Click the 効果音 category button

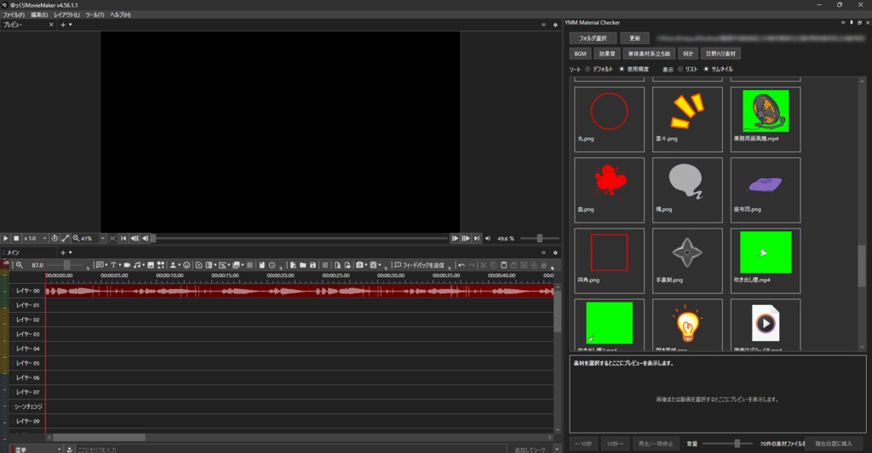click(x=607, y=54)
